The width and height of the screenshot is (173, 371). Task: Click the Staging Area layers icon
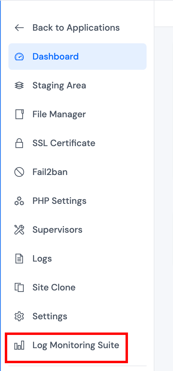coord(19,85)
